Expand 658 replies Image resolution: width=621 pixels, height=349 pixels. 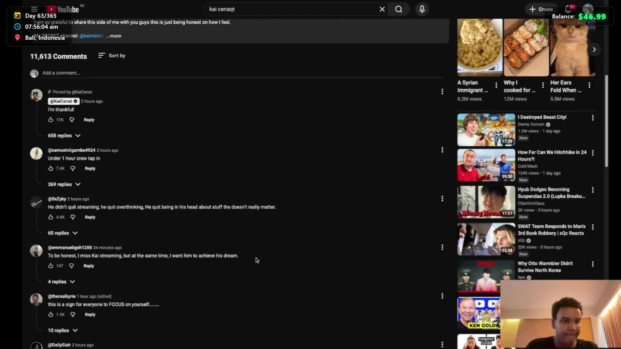click(64, 136)
